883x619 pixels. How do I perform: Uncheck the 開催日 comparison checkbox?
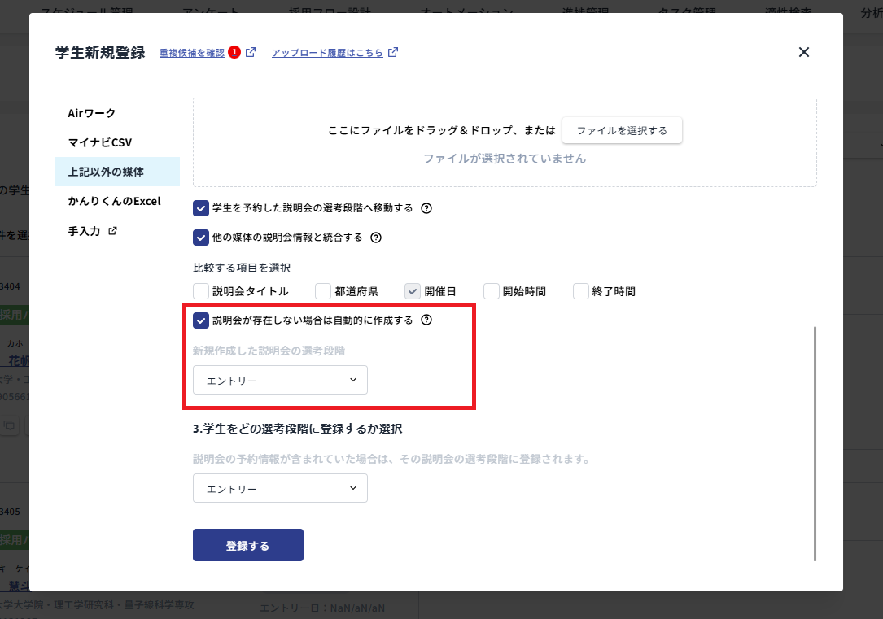[x=413, y=290]
